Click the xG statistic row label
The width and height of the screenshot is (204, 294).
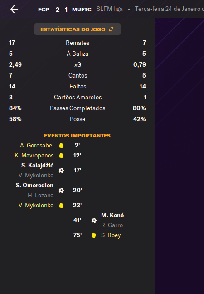78,65
